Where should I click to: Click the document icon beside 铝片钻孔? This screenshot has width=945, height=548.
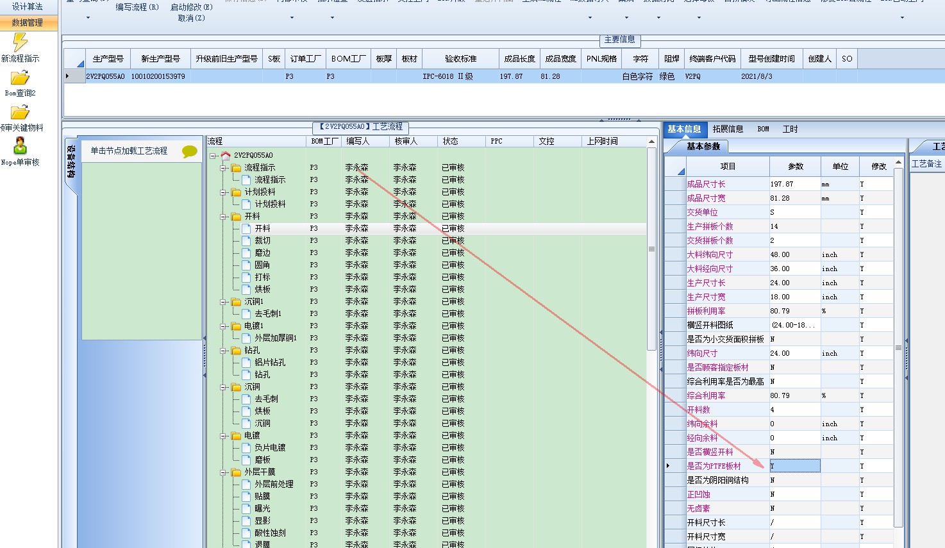pyautogui.click(x=246, y=362)
